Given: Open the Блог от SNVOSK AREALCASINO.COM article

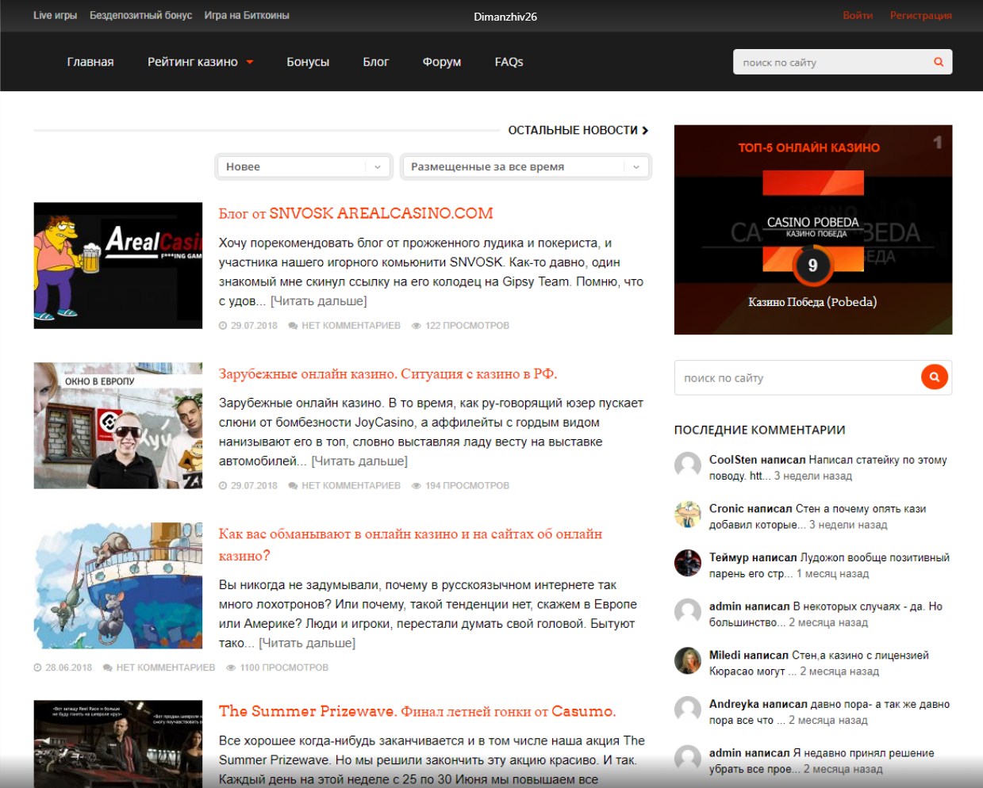Looking at the screenshot, I should click(x=355, y=213).
